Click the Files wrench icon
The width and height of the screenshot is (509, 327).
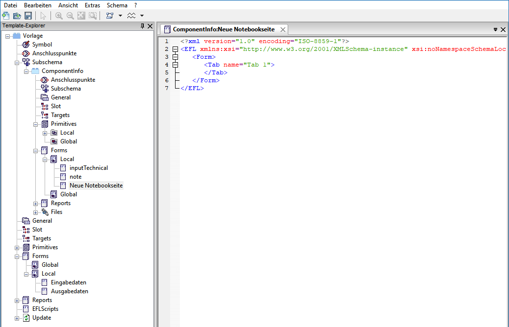click(45, 212)
